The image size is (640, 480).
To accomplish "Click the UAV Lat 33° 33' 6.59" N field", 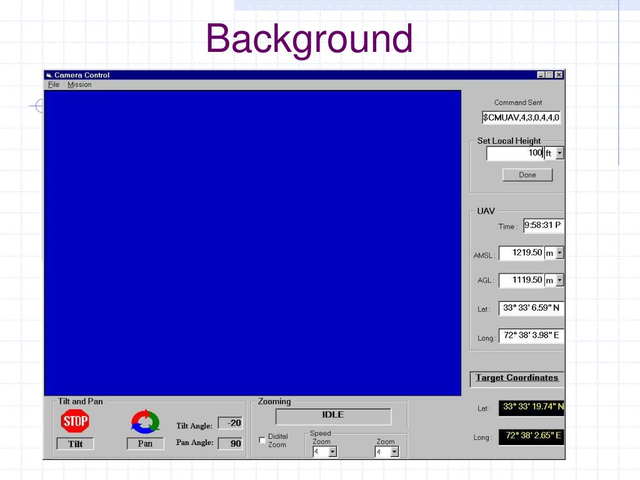I will (531, 308).
